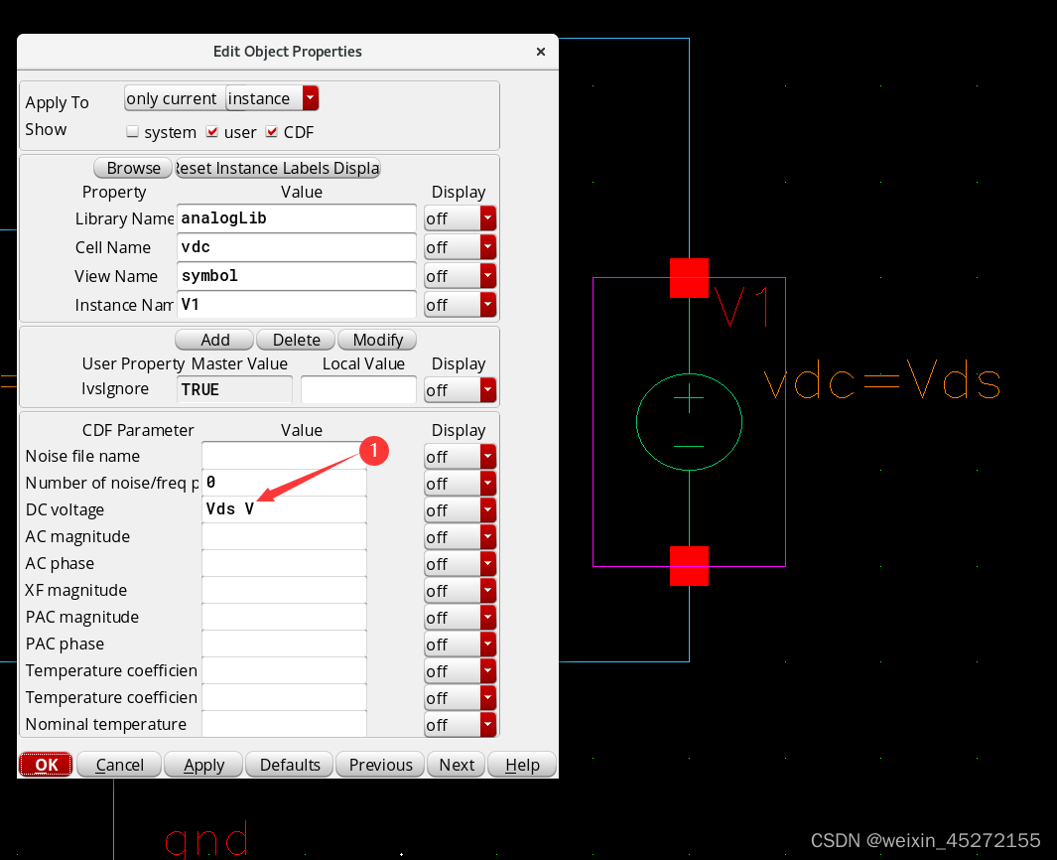Open the View Name display dropdown

pos(485,276)
